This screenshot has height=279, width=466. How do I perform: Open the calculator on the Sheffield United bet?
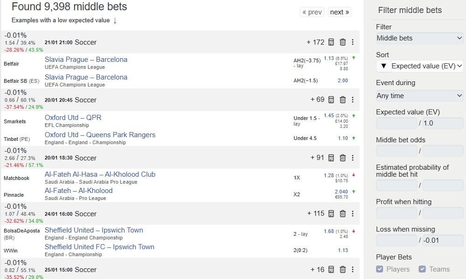tap(331, 213)
